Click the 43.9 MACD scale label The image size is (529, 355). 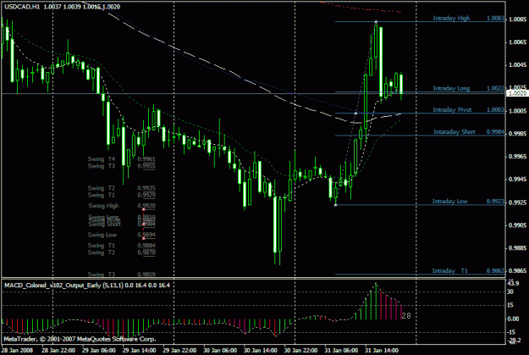click(513, 283)
